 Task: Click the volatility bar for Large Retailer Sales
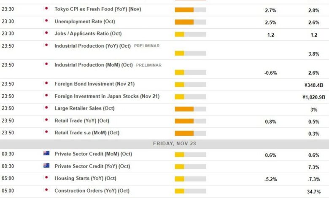click(x=190, y=109)
